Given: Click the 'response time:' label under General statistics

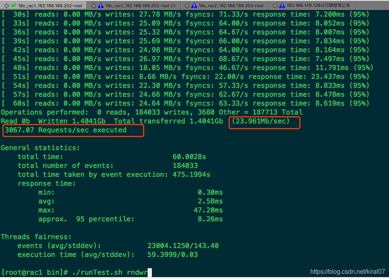Looking at the screenshot, I should point(46,183).
